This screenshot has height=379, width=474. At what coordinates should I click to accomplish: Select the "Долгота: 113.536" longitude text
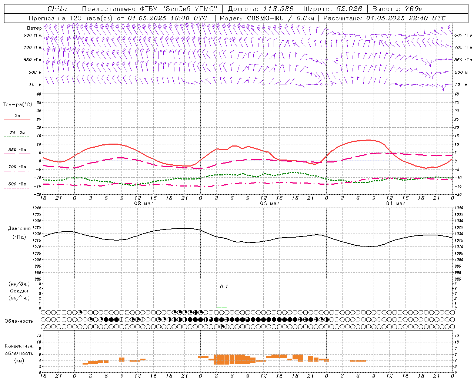[x=261, y=9]
